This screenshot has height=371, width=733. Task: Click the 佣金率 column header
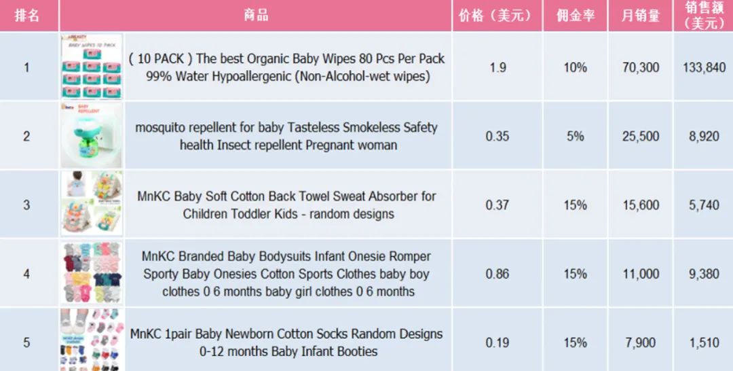pos(575,16)
